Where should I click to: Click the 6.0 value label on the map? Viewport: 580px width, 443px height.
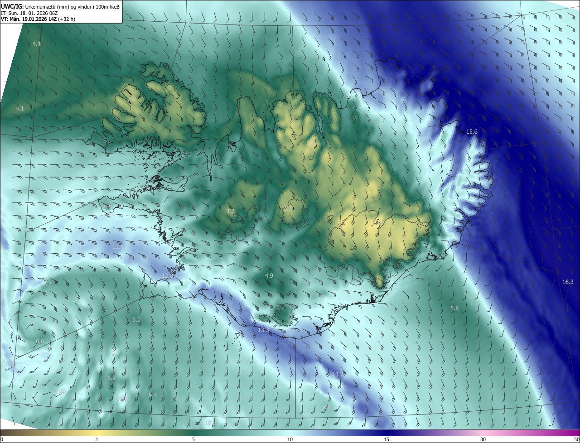coord(136,320)
